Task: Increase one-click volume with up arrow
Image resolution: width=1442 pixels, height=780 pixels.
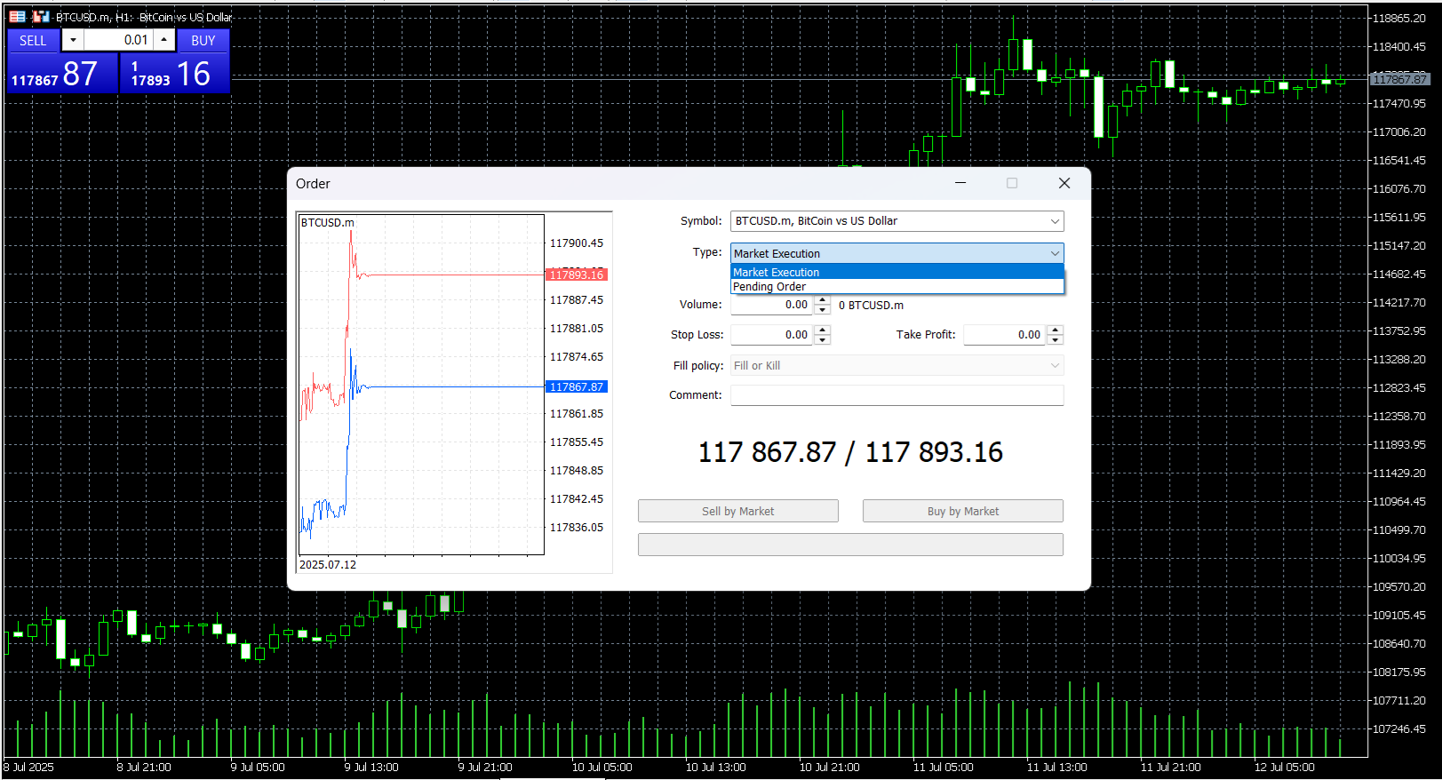Action: 164,40
